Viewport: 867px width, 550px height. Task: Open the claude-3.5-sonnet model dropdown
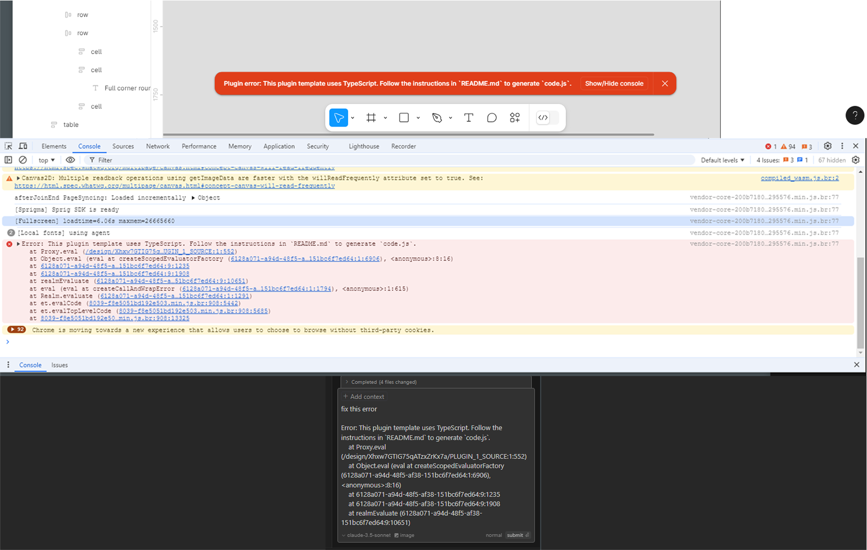[x=366, y=535]
